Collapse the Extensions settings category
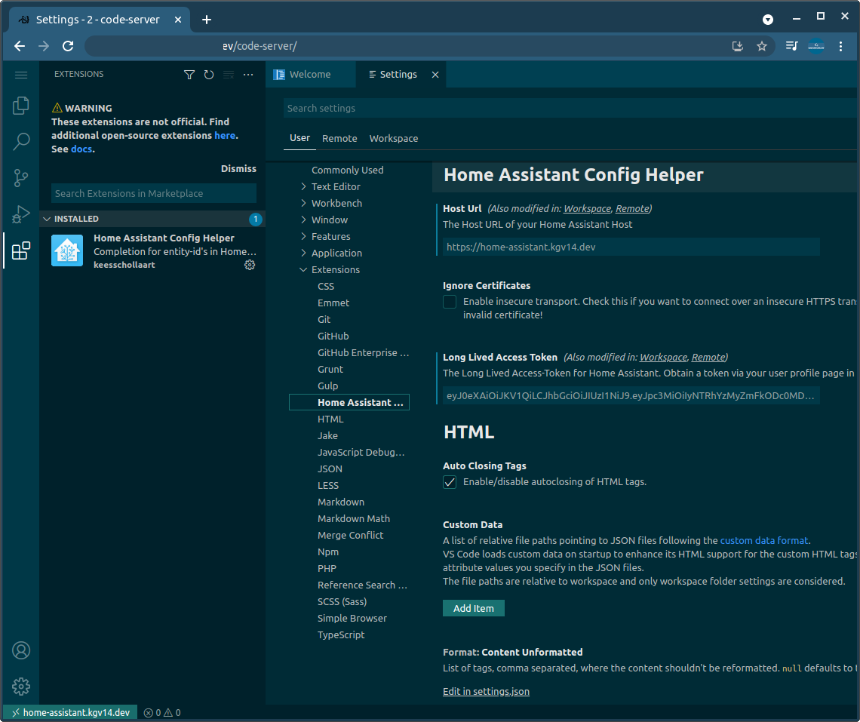 pyautogui.click(x=304, y=269)
